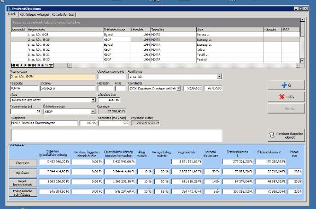Viewport: 316px width, 209px height.
Task: Click the grid's scroll-down arrow
Action: (x=302, y=61)
